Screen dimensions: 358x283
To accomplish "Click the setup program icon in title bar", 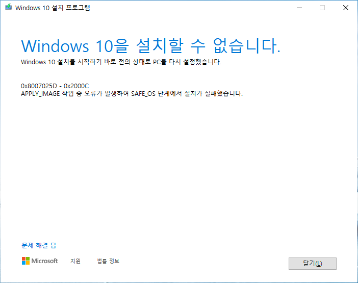I will (8, 8).
